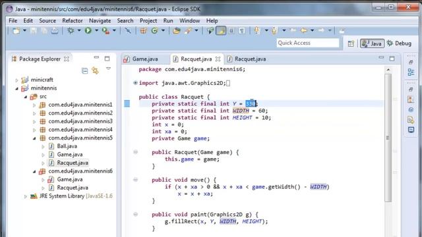The image size is (422, 237).
Task: Toggle Mark Occurrences highlighted button
Action: (x=221, y=31)
